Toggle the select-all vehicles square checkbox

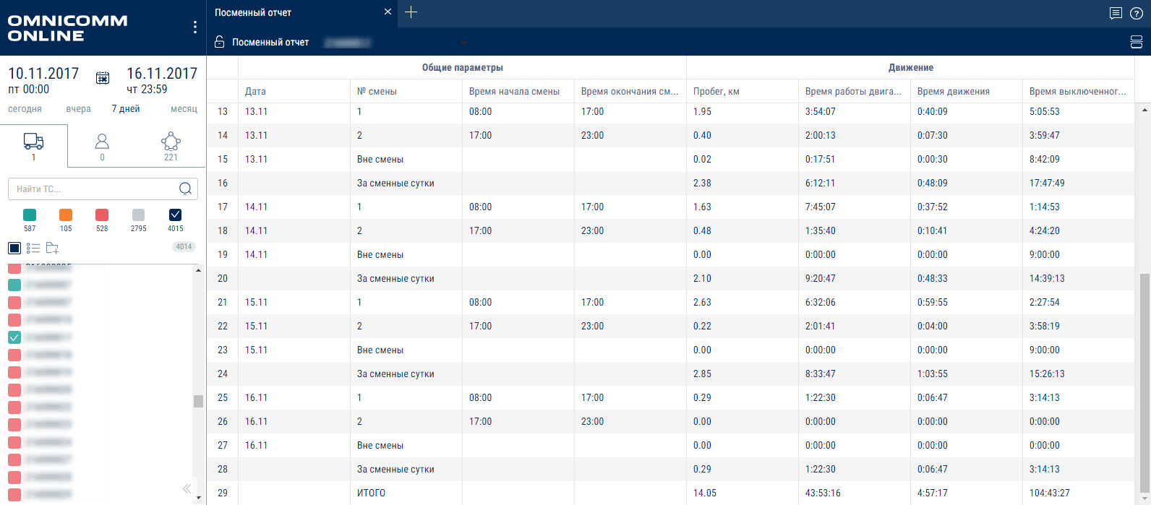(14, 248)
